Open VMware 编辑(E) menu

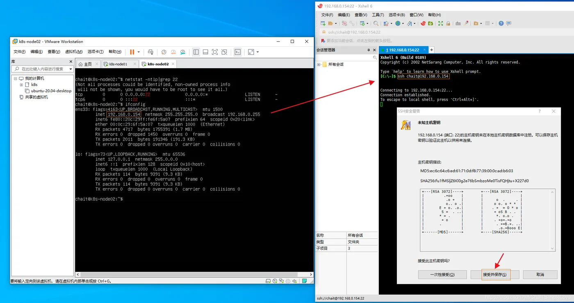tap(37, 52)
